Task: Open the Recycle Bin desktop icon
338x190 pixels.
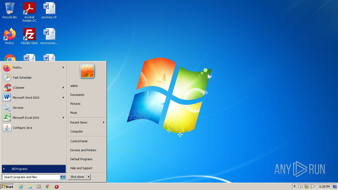Action: pos(10,11)
